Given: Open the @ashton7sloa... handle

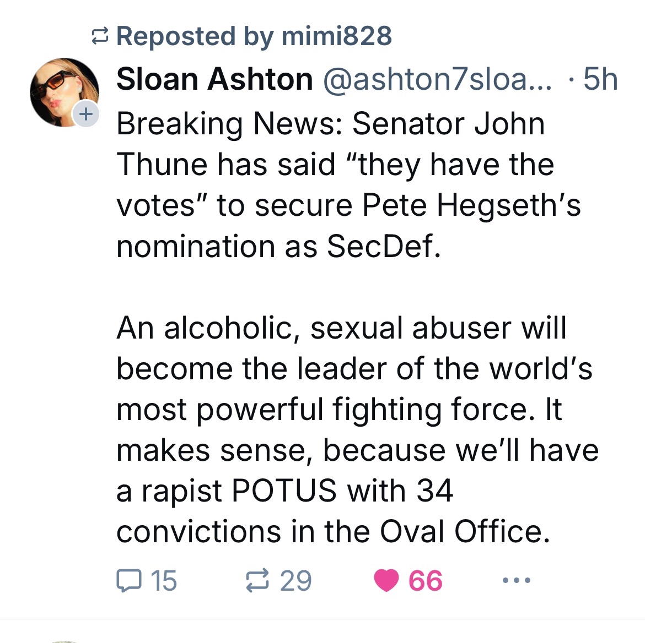Looking at the screenshot, I should 437,79.
